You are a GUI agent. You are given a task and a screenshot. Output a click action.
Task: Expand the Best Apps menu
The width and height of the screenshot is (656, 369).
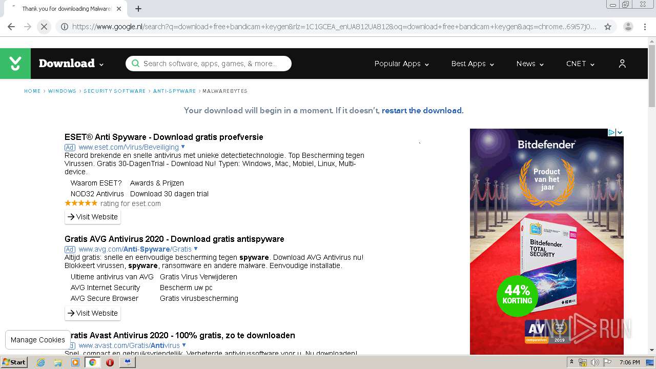click(x=473, y=64)
